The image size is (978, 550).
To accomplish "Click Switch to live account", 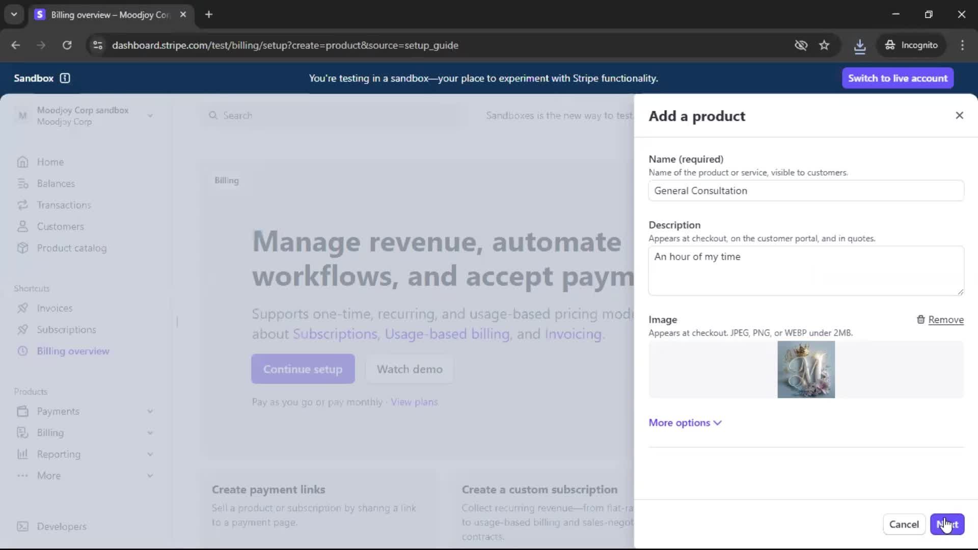I will pyautogui.click(x=898, y=78).
